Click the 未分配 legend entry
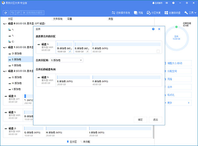Viewport: 198px width, 146px height. (x=85, y=142)
